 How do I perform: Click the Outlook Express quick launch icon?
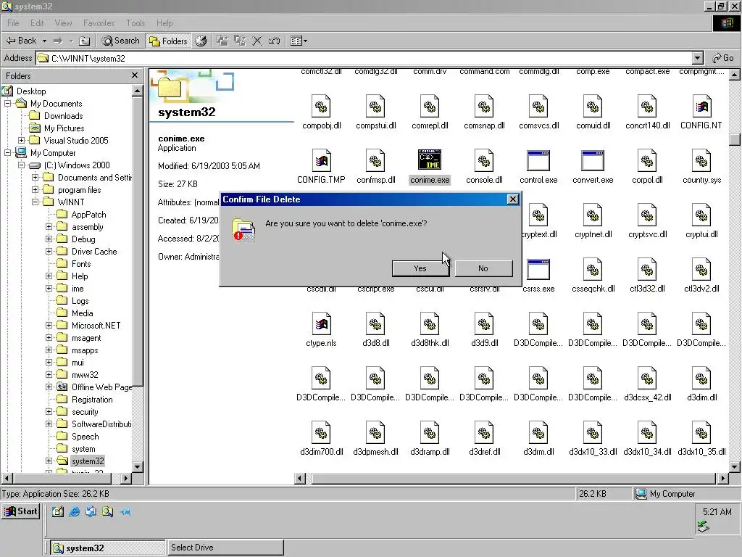pyautogui.click(x=91, y=511)
